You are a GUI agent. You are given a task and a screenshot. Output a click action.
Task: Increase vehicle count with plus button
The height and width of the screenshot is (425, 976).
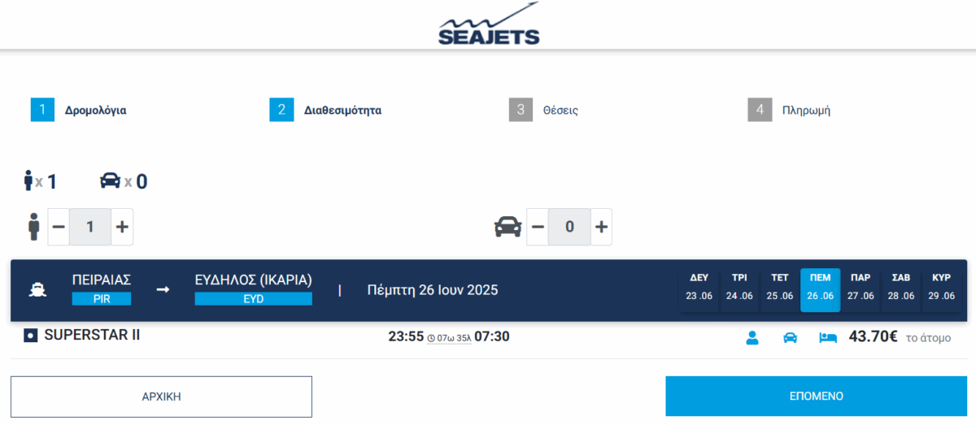pyautogui.click(x=601, y=227)
